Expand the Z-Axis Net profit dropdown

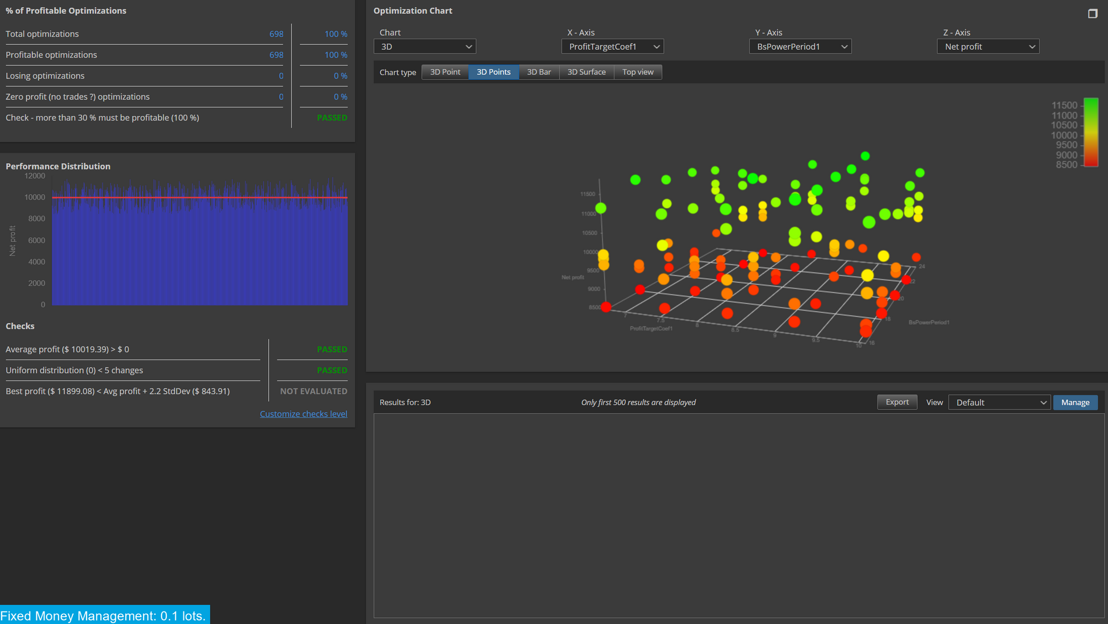[988, 47]
